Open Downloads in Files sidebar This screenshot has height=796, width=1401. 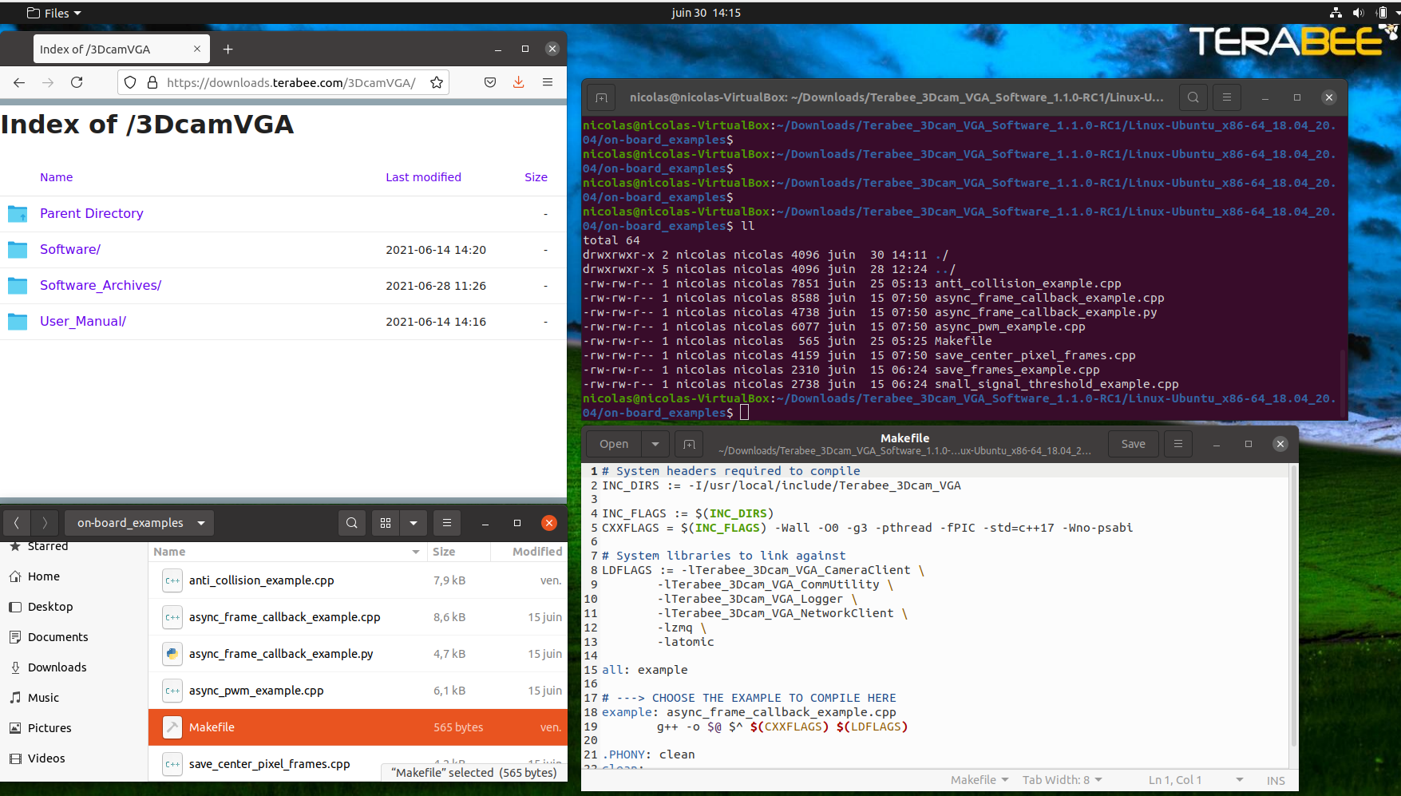click(73, 667)
